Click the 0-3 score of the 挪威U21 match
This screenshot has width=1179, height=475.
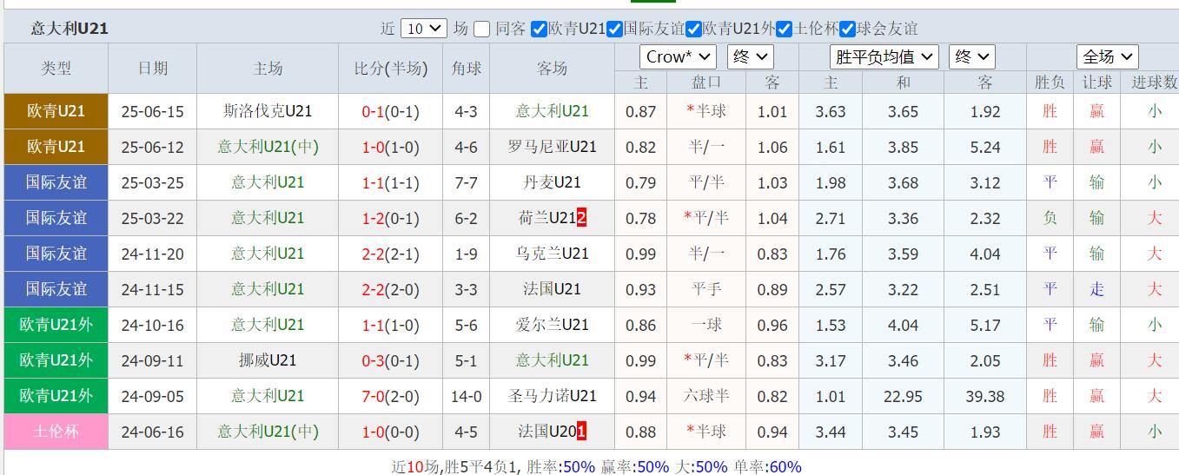[x=373, y=360]
